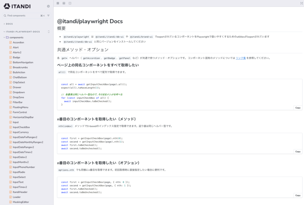This screenshot has height=205, width=304.
Task: Open the Drawer docs page
Action: pyautogui.click(x=17, y=87)
